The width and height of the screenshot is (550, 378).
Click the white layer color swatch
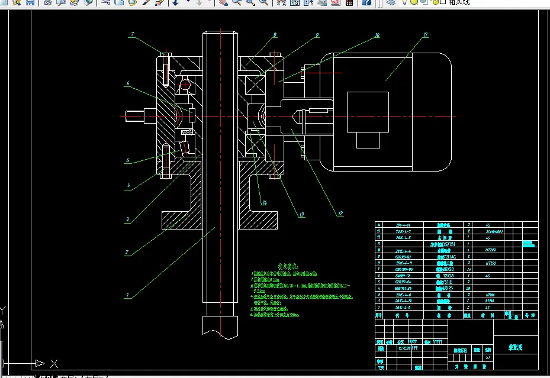pyautogui.click(x=442, y=2)
